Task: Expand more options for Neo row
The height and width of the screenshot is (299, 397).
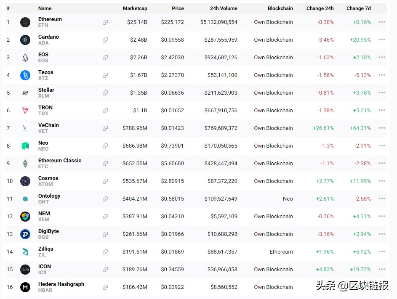Action: tap(382, 146)
